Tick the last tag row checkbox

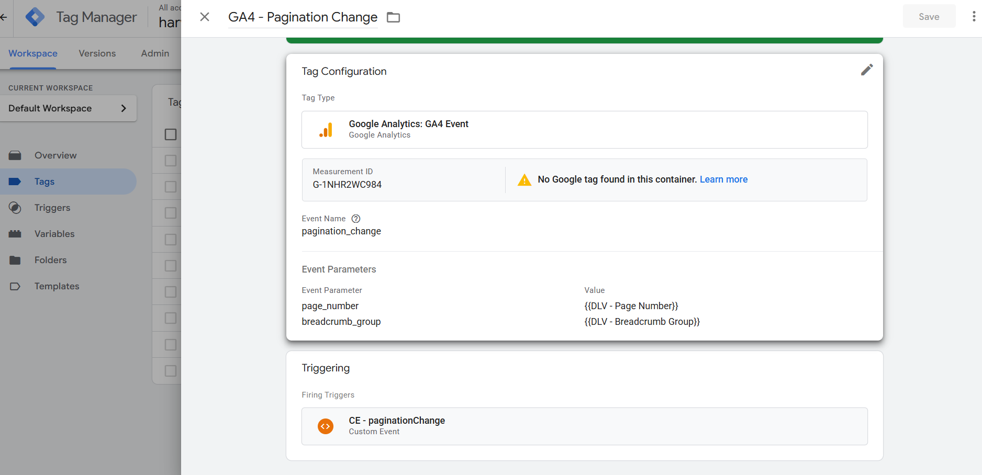pos(171,371)
